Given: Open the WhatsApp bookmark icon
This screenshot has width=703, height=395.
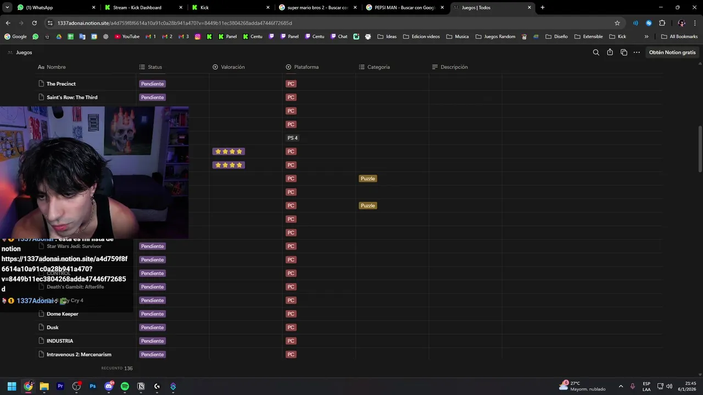Looking at the screenshot, I should click(36, 37).
